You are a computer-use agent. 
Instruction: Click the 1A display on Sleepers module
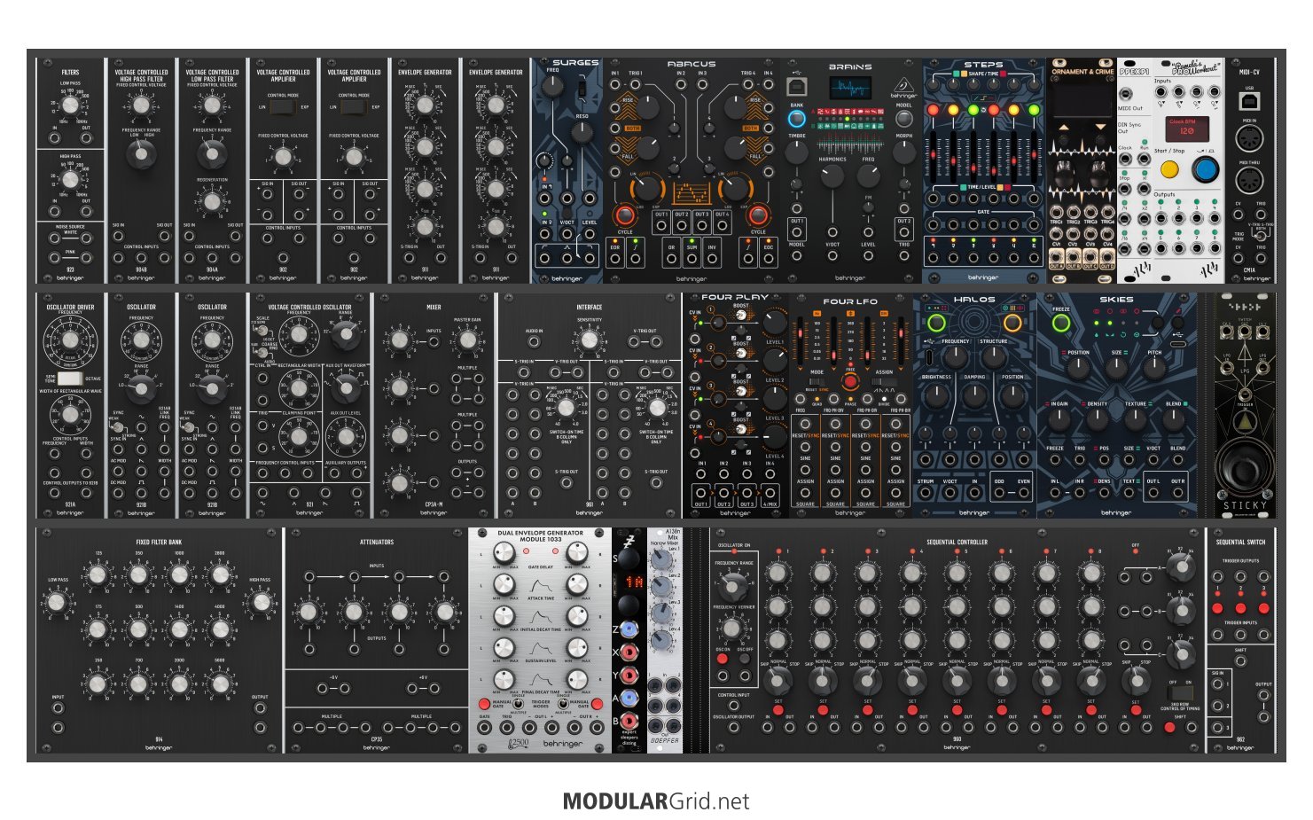point(633,582)
